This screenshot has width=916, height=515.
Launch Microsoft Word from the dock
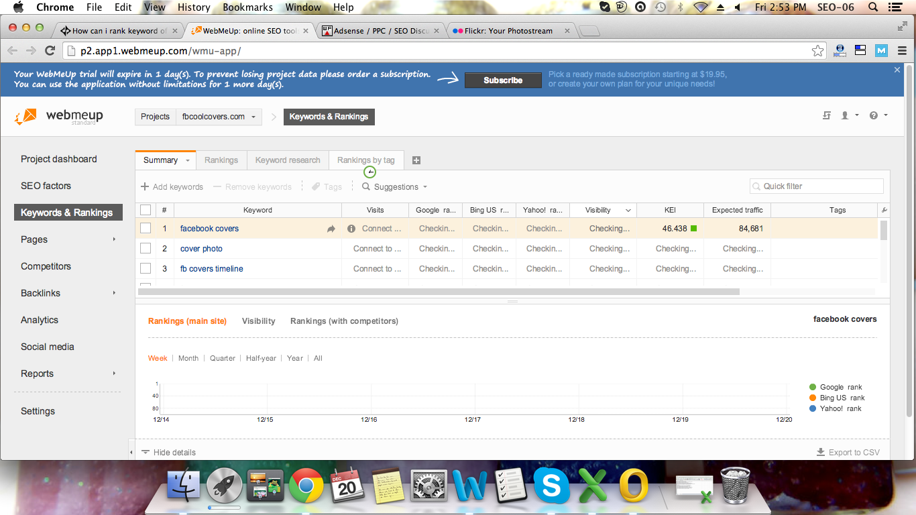pos(470,485)
